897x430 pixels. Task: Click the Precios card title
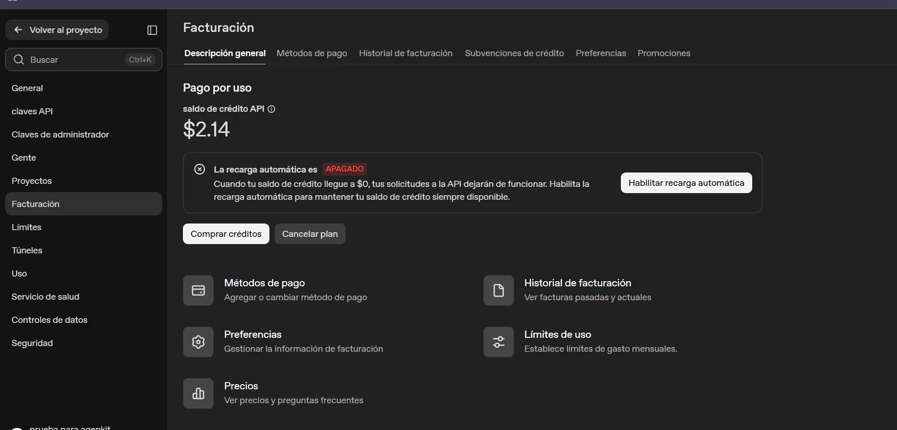click(x=241, y=386)
